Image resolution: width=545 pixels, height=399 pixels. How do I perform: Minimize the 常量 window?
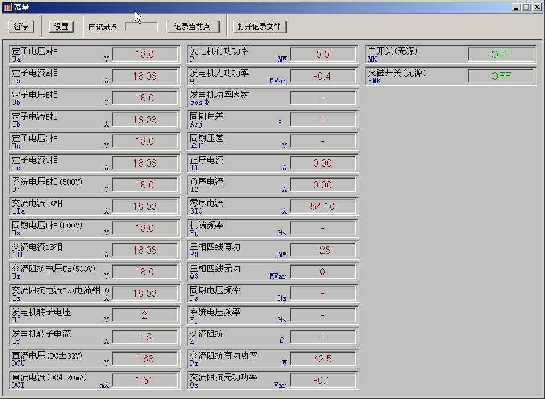click(x=516, y=7)
